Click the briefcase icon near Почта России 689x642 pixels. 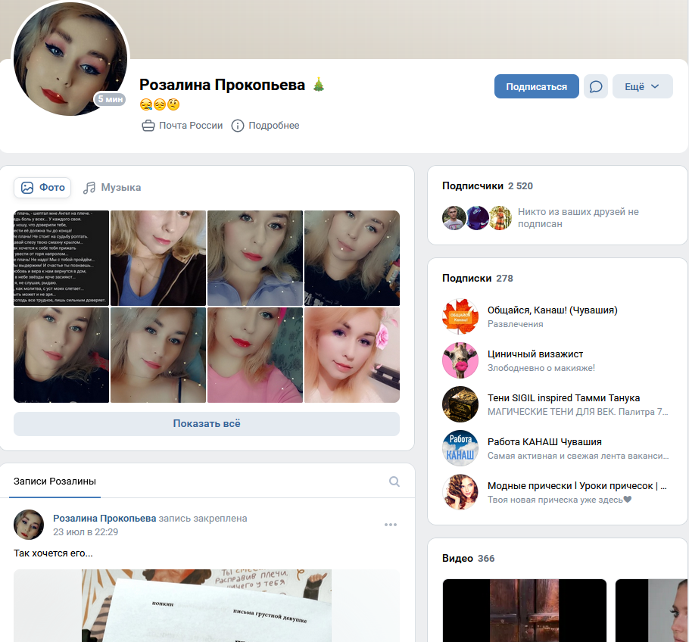tap(148, 126)
